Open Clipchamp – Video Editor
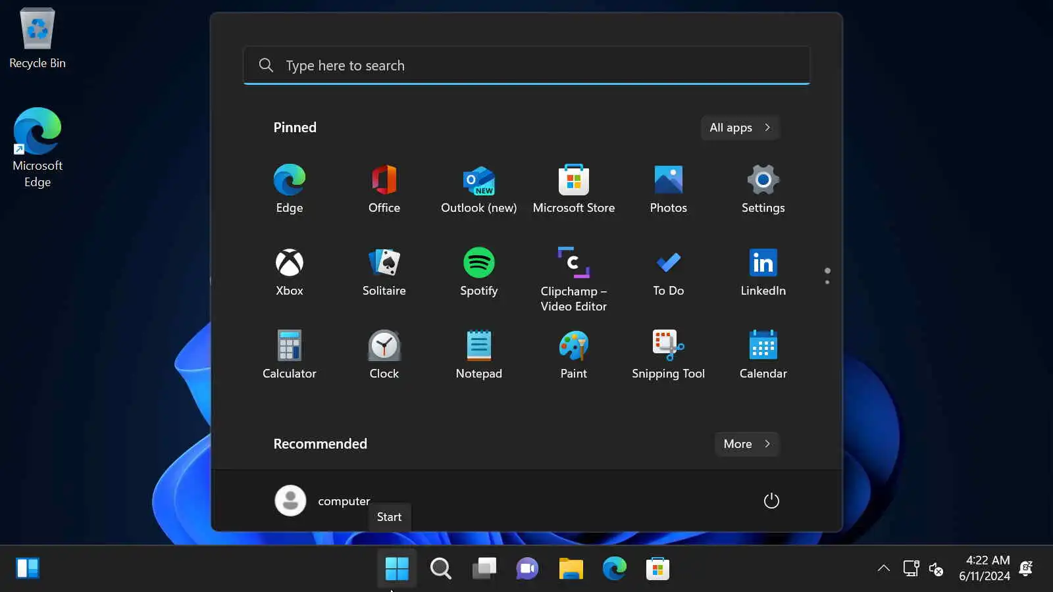The image size is (1053, 592). [x=574, y=279]
